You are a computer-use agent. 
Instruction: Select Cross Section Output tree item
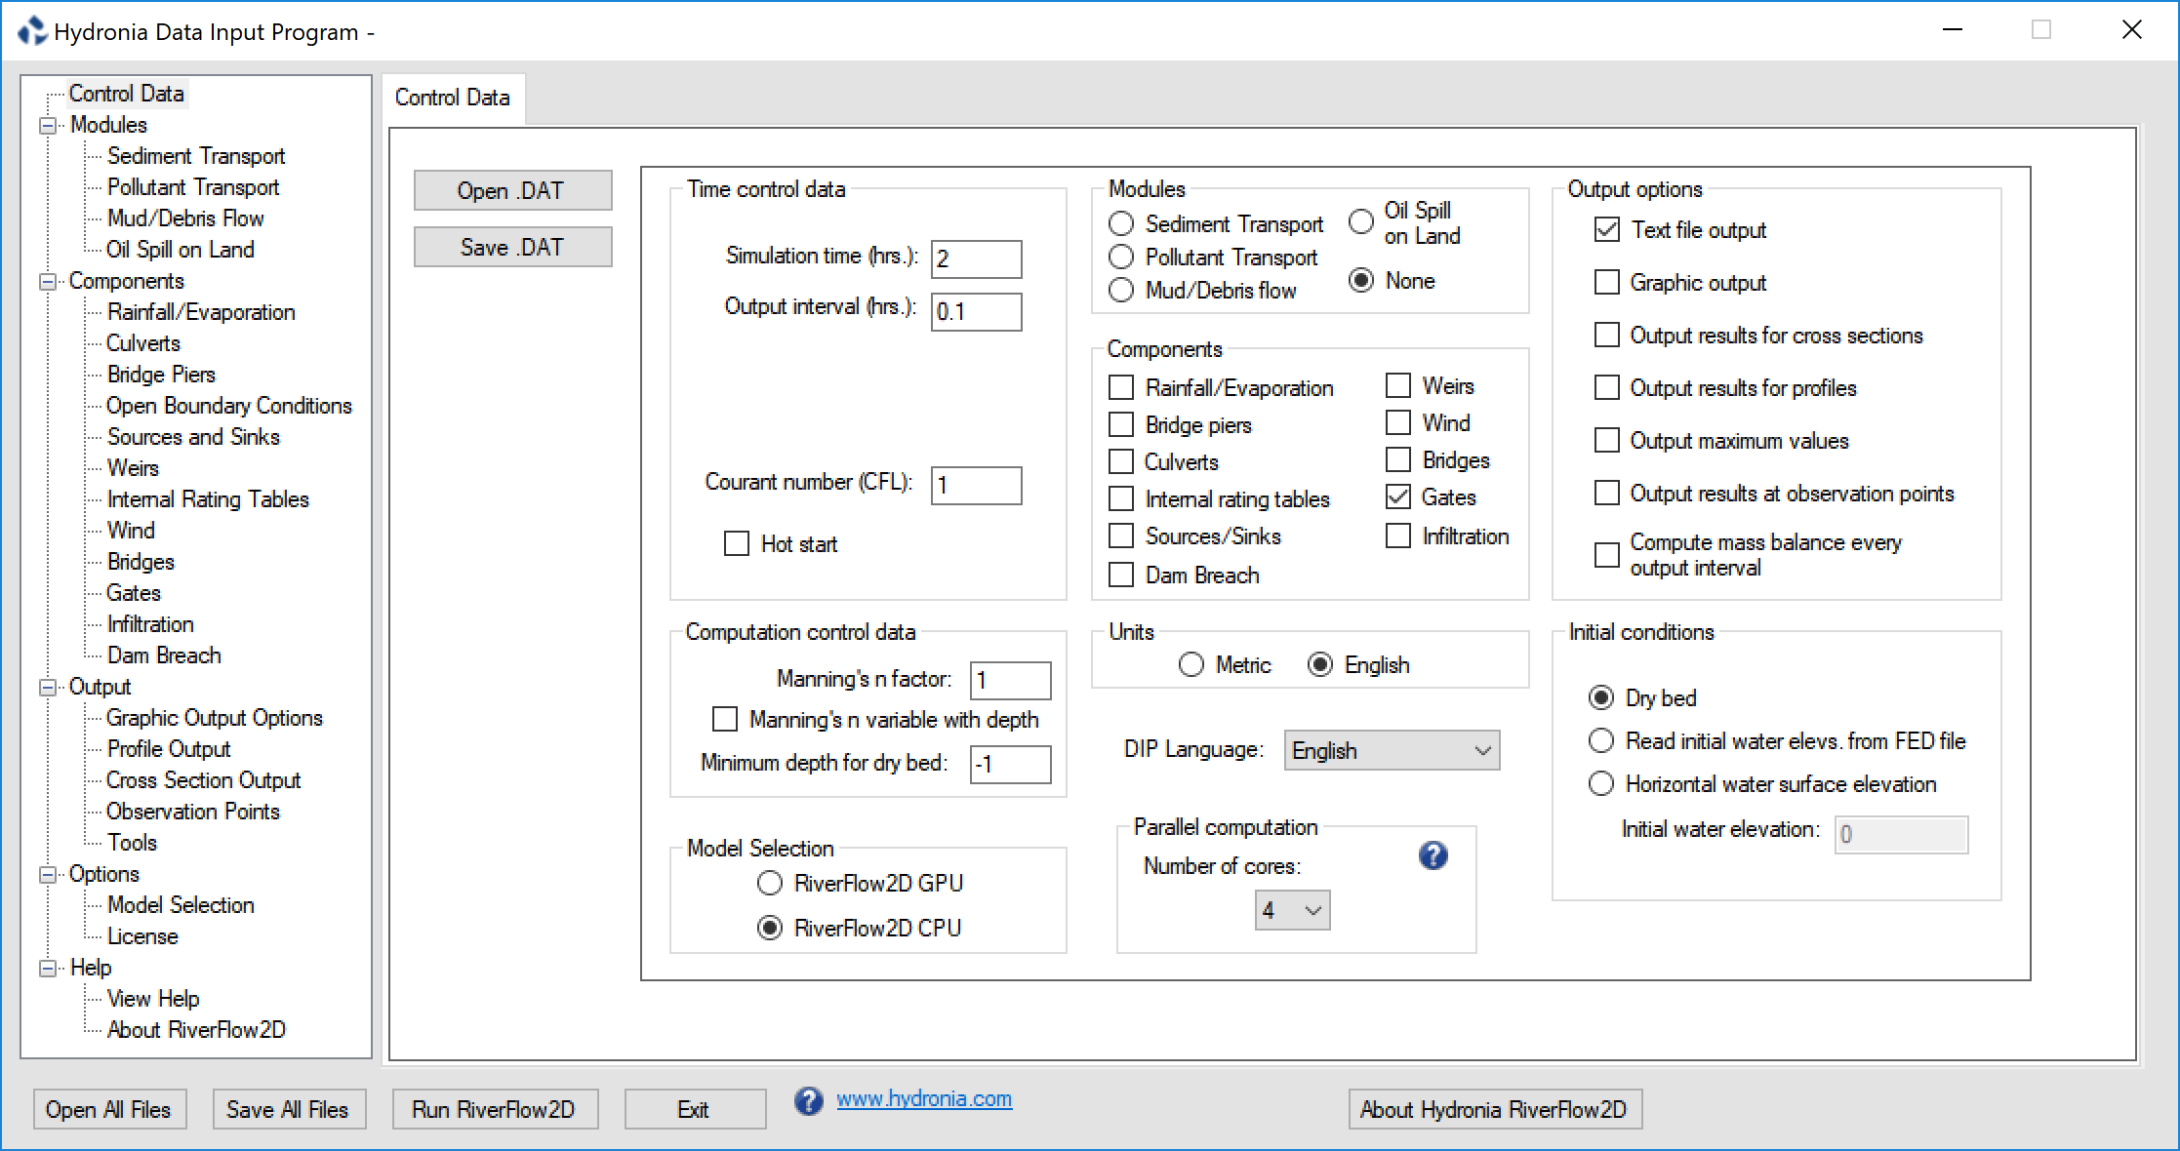tap(204, 780)
